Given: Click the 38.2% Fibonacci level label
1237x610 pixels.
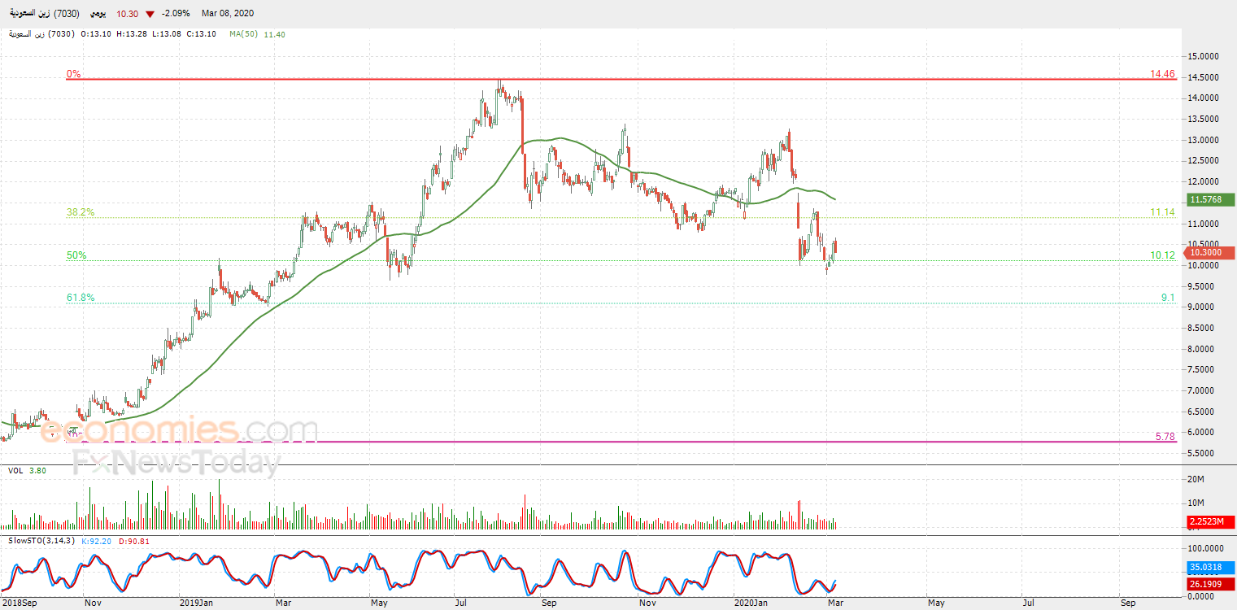Looking at the screenshot, I should [81, 212].
